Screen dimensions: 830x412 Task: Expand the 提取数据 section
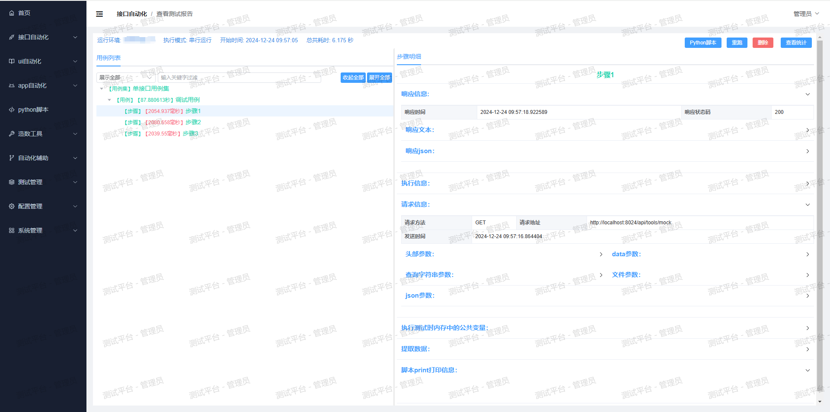click(x=808, y=349)
